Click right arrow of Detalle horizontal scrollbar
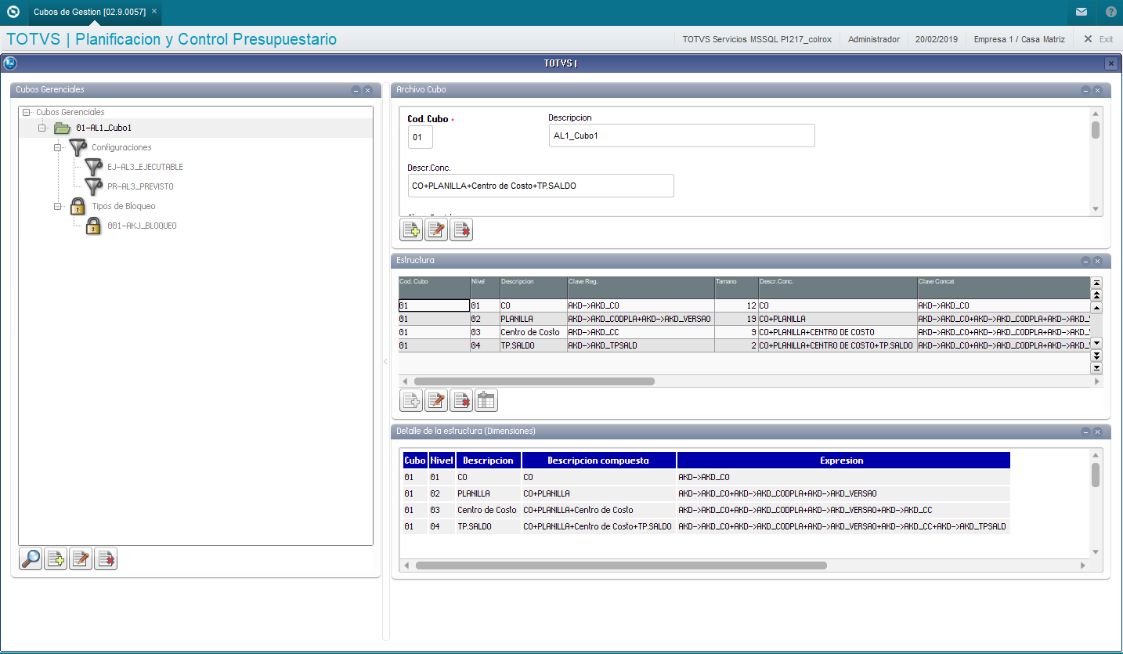The width and height of the screenshot is (1123, 654). coord(1083,565)
